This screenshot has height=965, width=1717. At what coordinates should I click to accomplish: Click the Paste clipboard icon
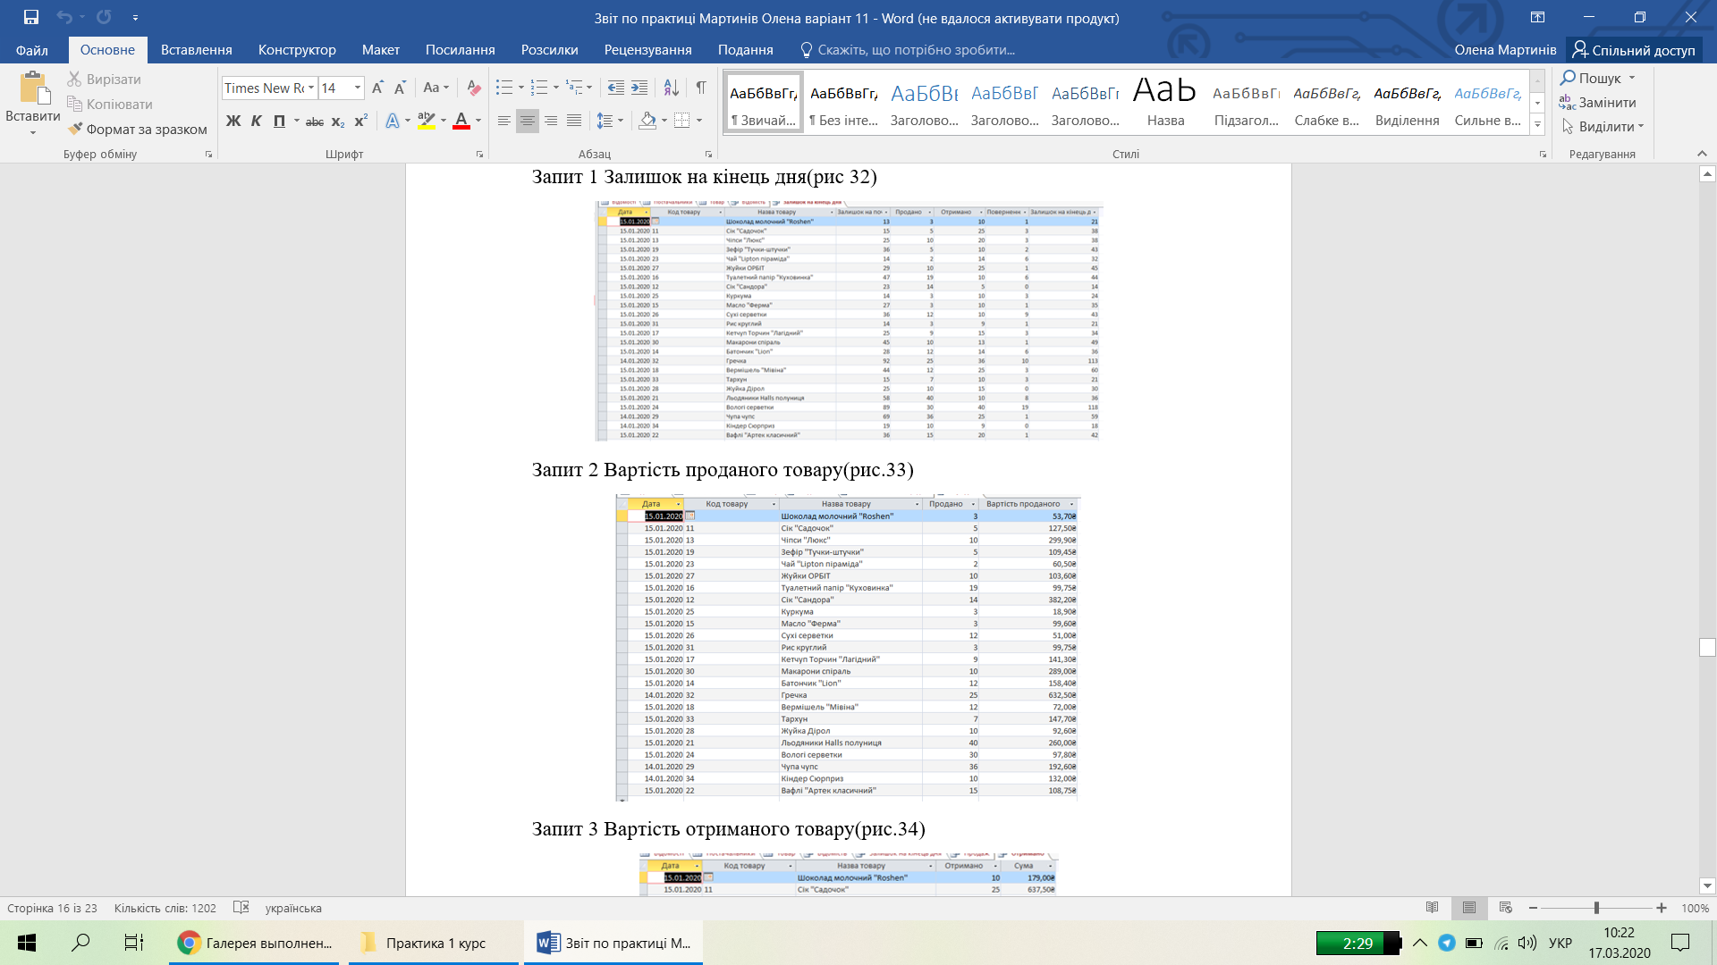33,88
